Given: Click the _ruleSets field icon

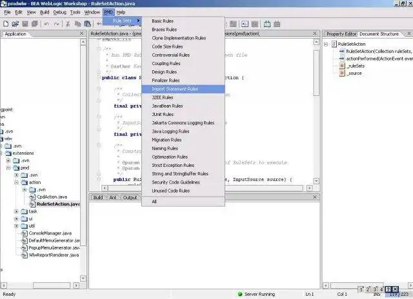Looking at the screenshot, I should (x=342, y=66).
